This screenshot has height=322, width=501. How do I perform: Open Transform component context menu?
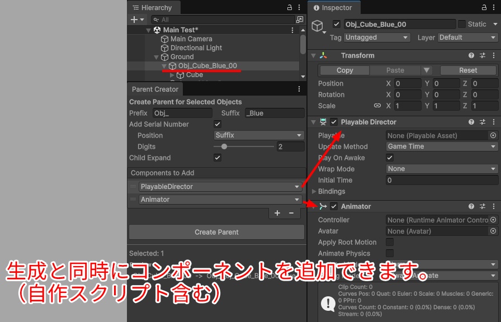click(x=494, y=55)
